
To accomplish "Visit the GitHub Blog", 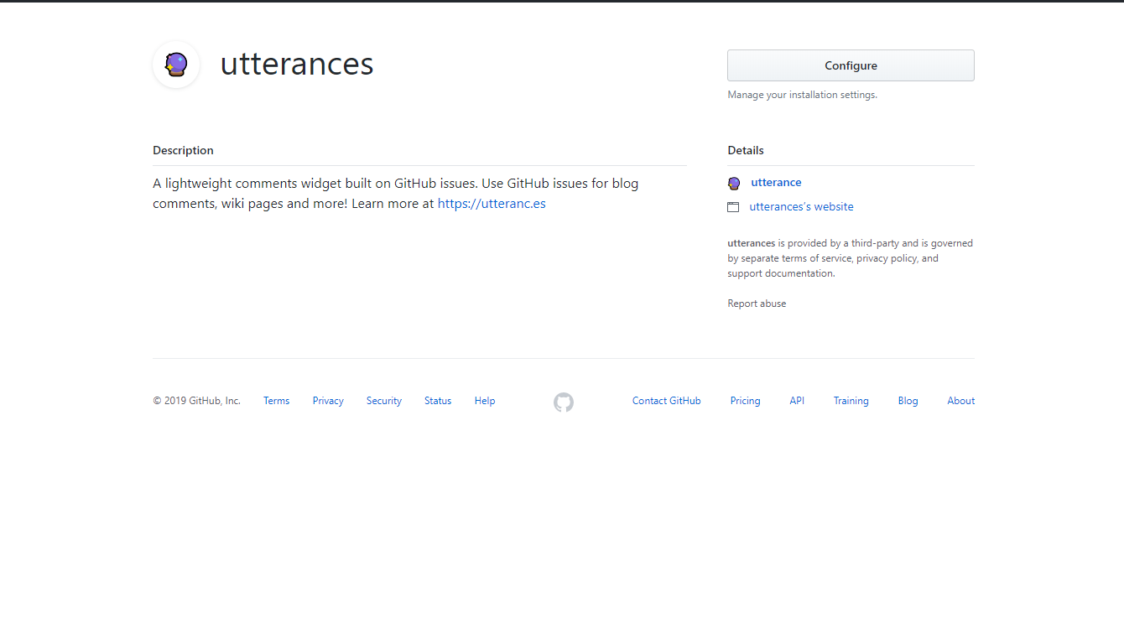I will (908, 400).
